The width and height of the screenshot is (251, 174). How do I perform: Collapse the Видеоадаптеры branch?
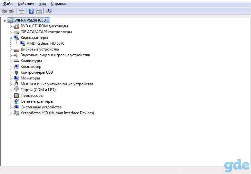click(x=11, y=38)
